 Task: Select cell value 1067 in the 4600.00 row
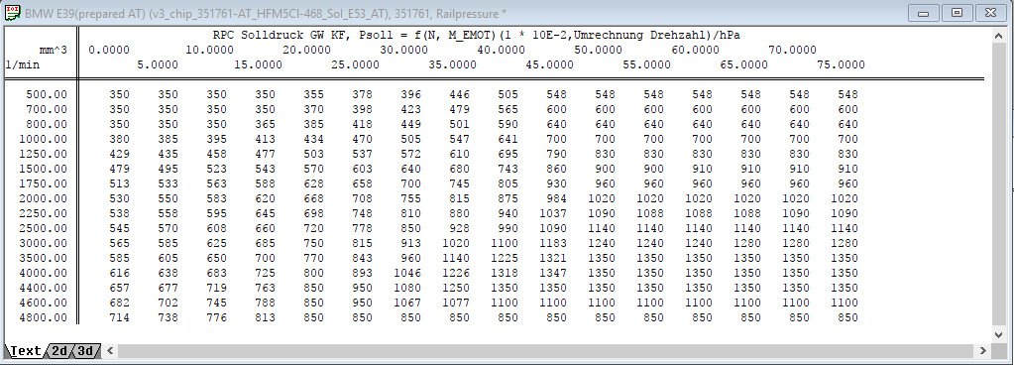click(x=407, y=303)
